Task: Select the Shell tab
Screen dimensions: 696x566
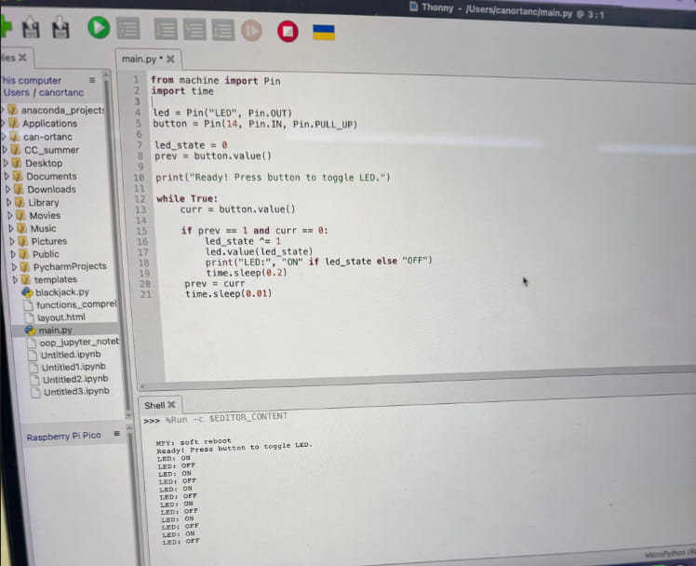Action: pyautogui.click(x=154, y=405)
